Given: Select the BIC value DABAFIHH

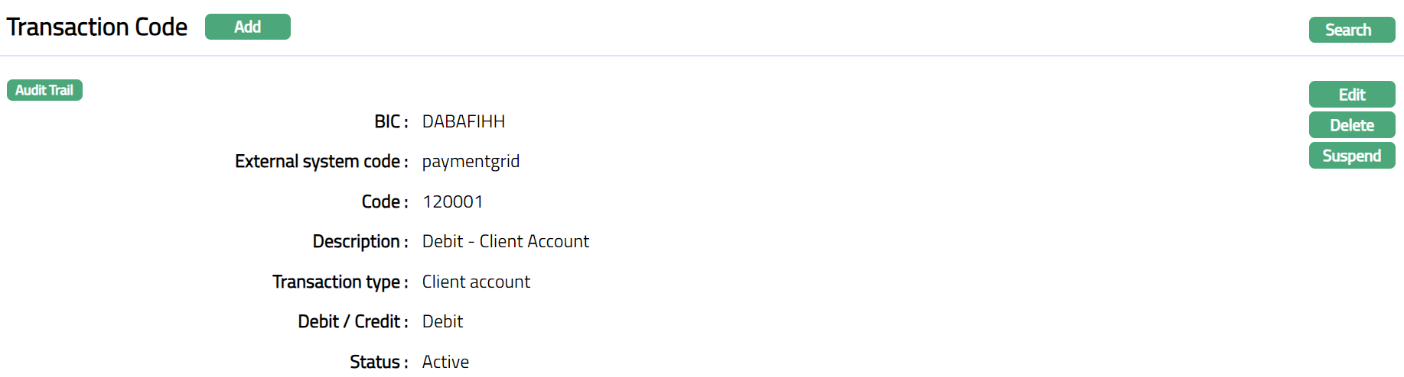Looking at the screenshot, I should click(464, 121).
